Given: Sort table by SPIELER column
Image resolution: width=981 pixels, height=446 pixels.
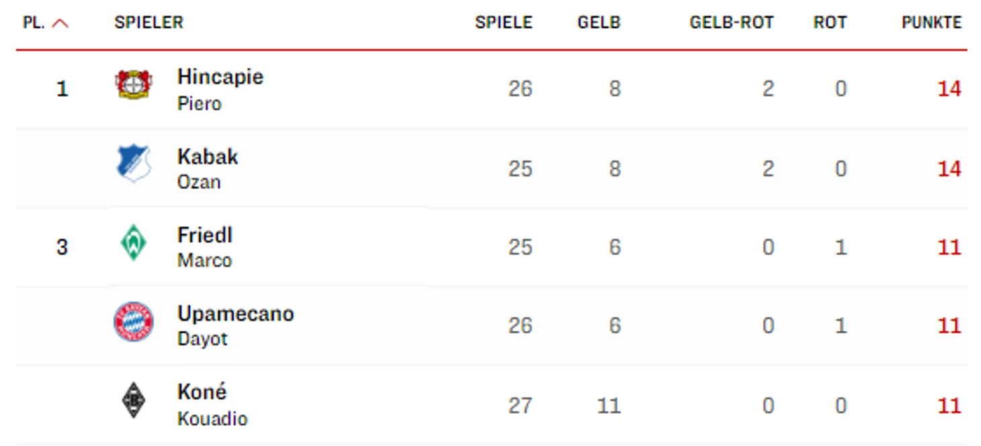Looking at the screenshot, I should [148, 22].
